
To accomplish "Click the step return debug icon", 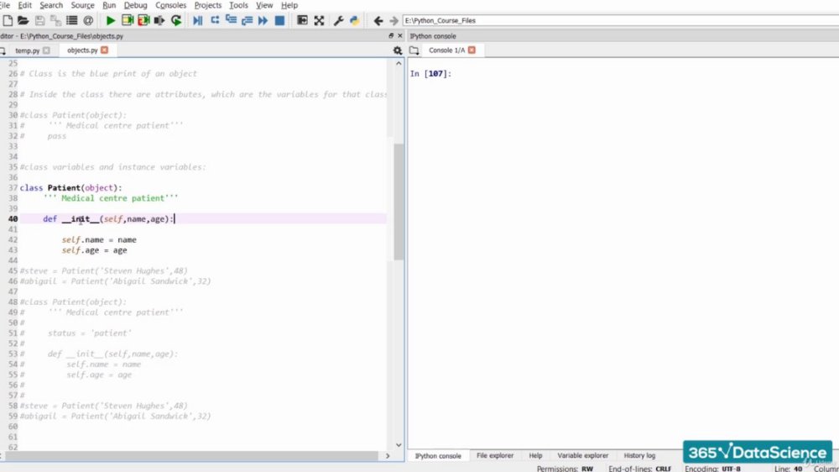I will 247,20.
